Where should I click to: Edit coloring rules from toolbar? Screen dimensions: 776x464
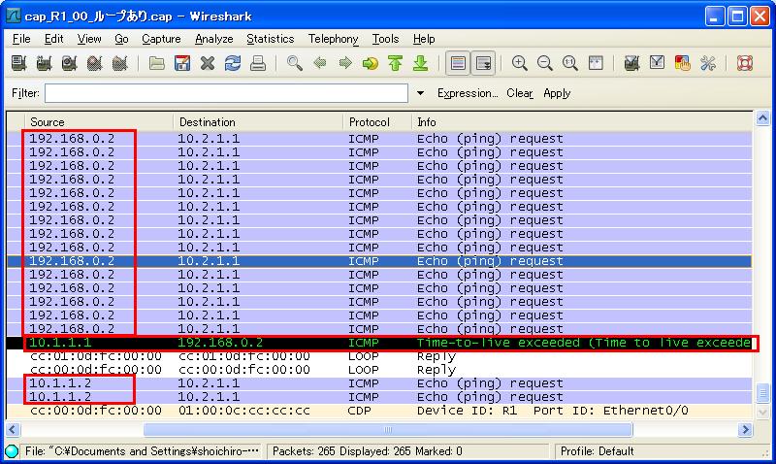683,63
